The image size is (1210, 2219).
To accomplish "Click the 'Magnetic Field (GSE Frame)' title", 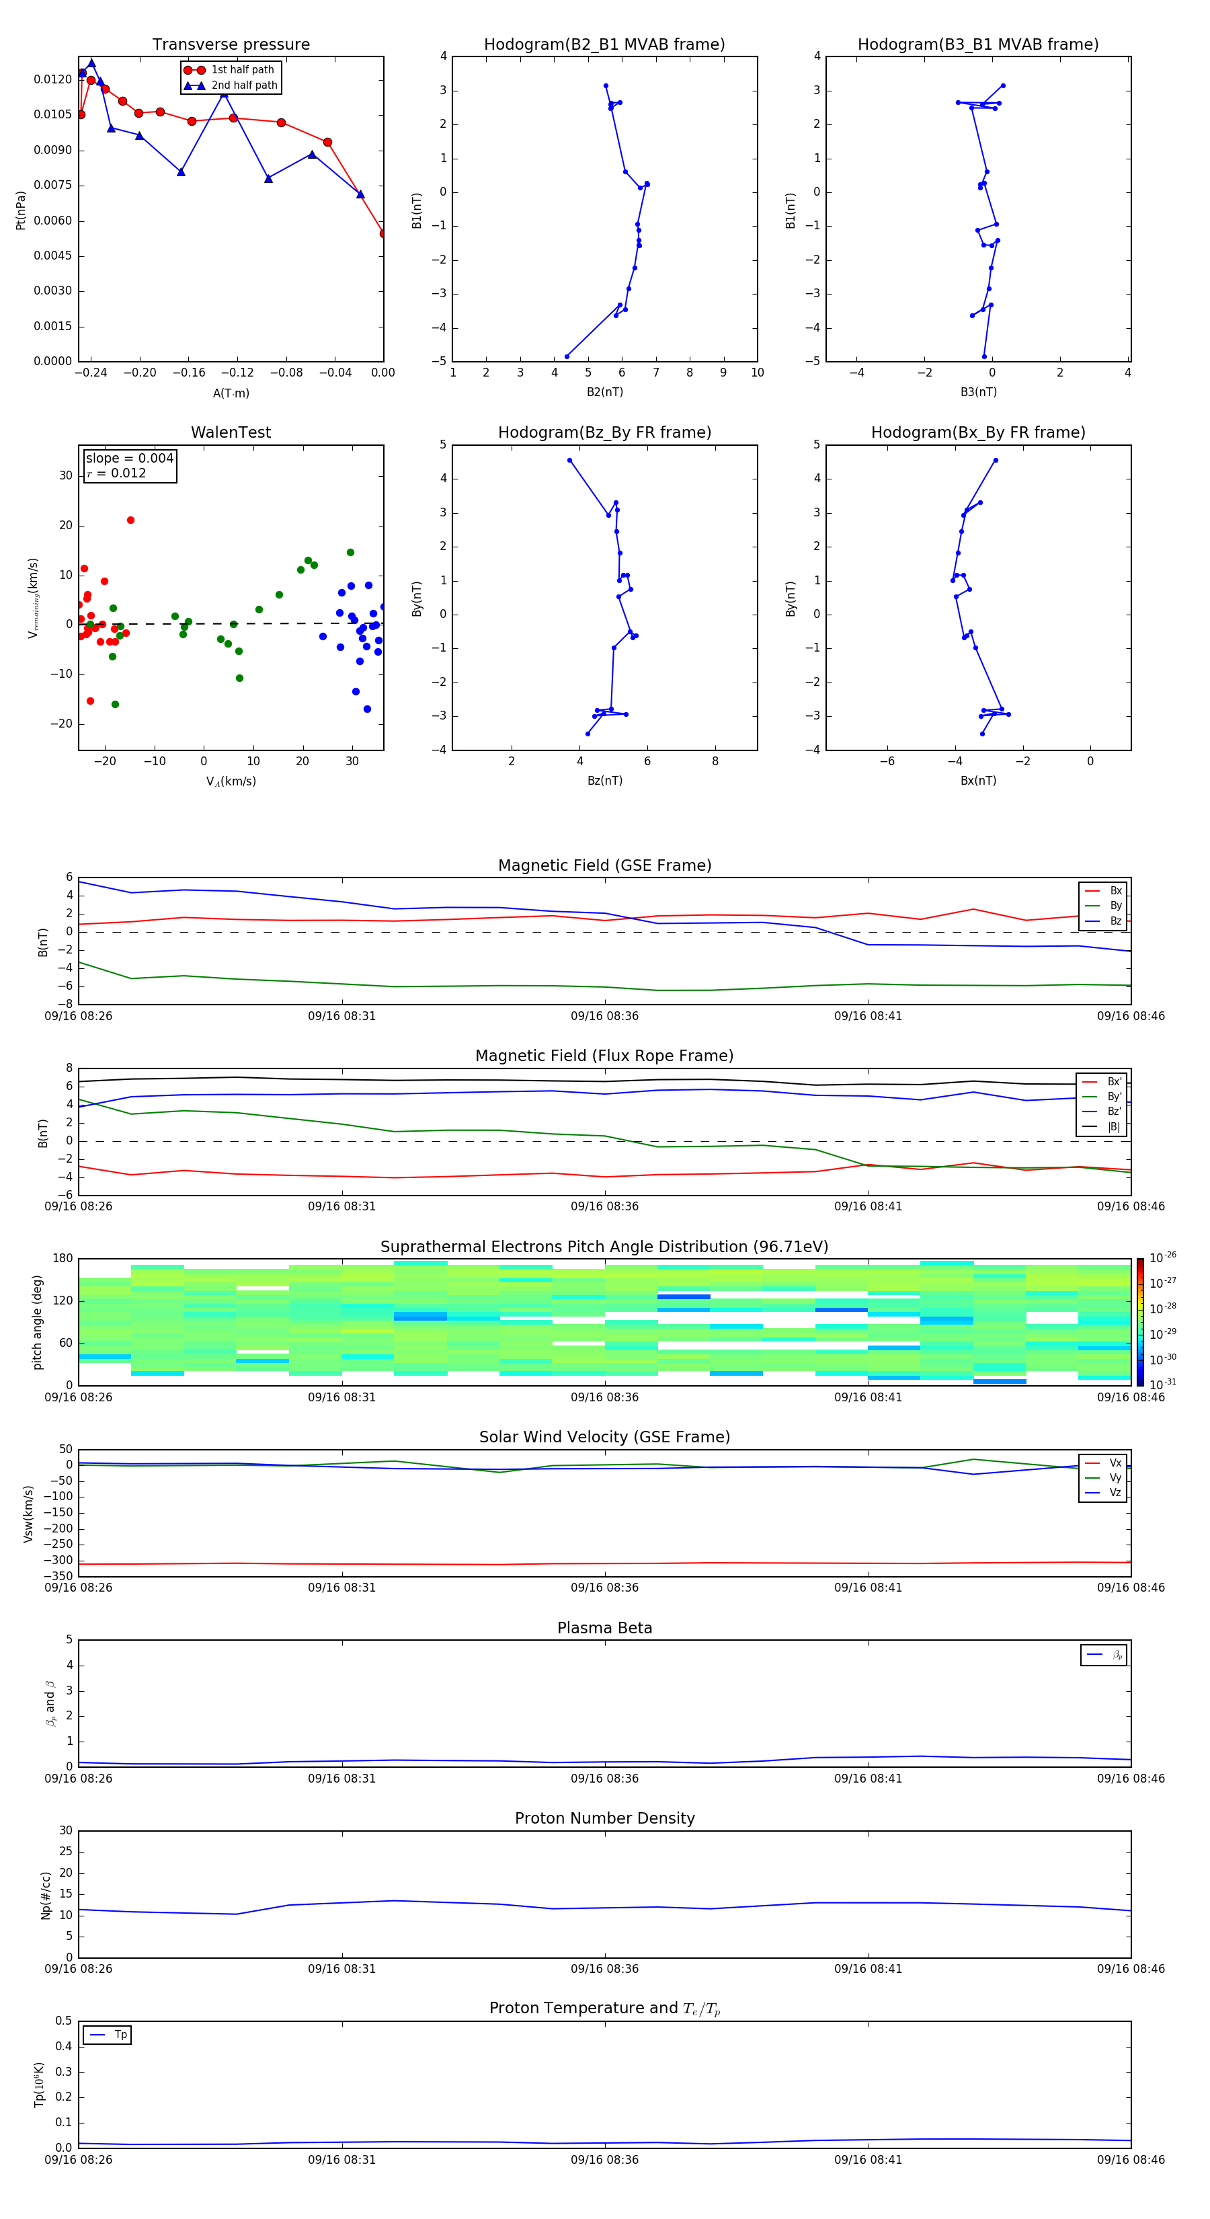I will click(604, 865).
